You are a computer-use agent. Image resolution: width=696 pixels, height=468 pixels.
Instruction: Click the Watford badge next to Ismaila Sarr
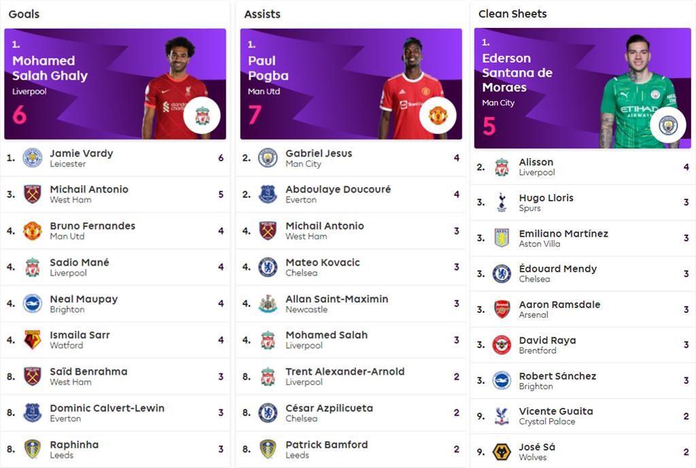pyautogui.click(x=32, y=339)
